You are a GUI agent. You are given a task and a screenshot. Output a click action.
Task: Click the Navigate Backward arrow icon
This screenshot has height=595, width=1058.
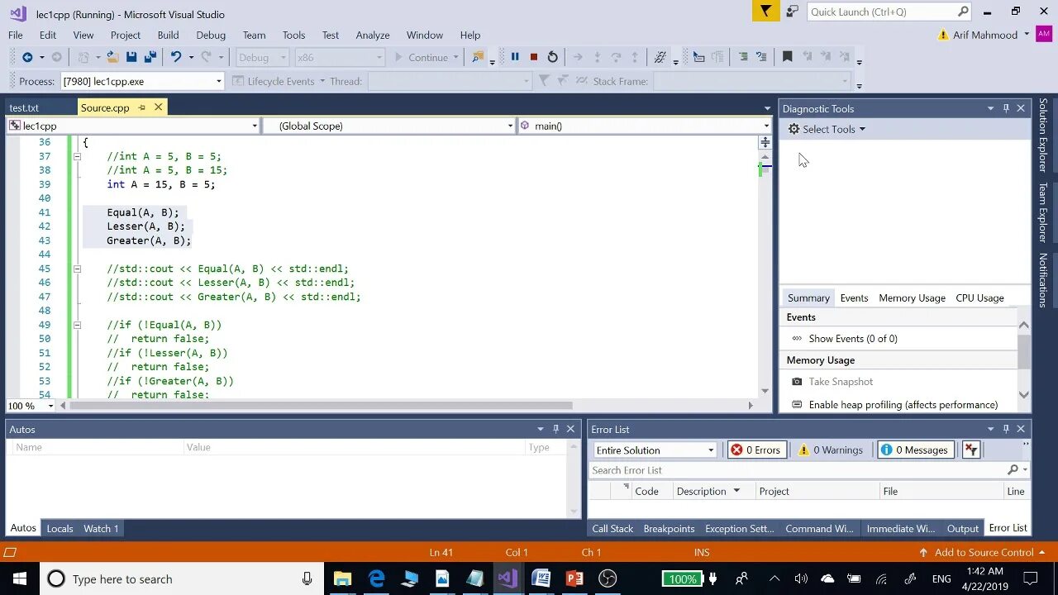click(27, 57)
